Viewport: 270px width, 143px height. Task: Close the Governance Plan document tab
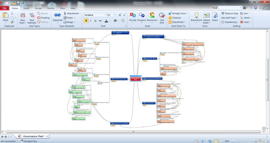[x=47, y=136]
